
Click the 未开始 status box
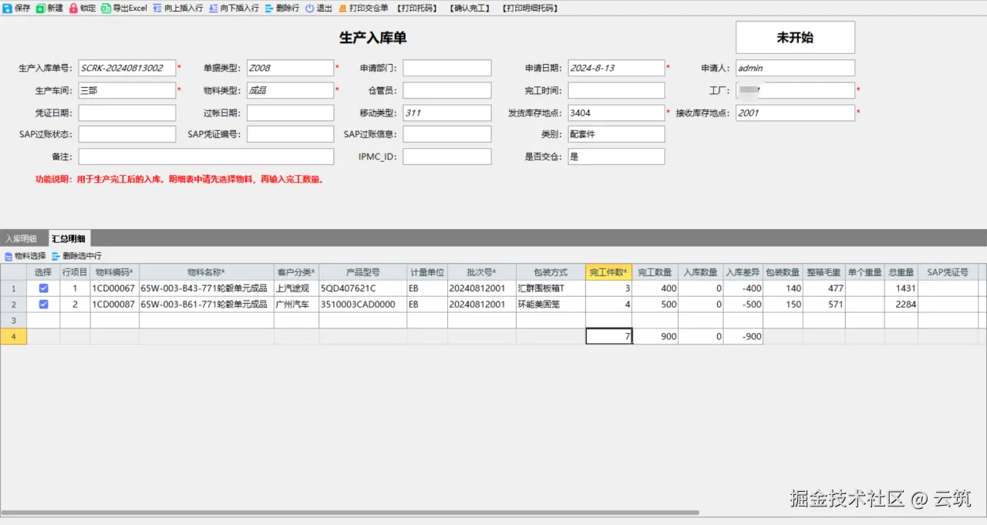(795, 37)
